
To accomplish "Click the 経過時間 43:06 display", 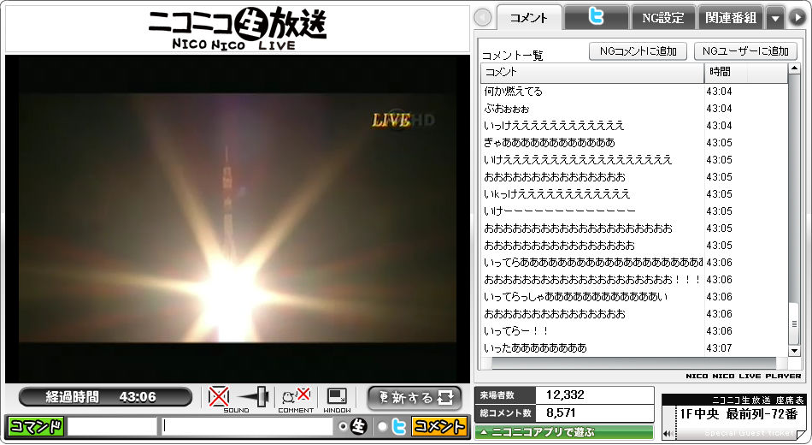I will [x=105, y=397].
